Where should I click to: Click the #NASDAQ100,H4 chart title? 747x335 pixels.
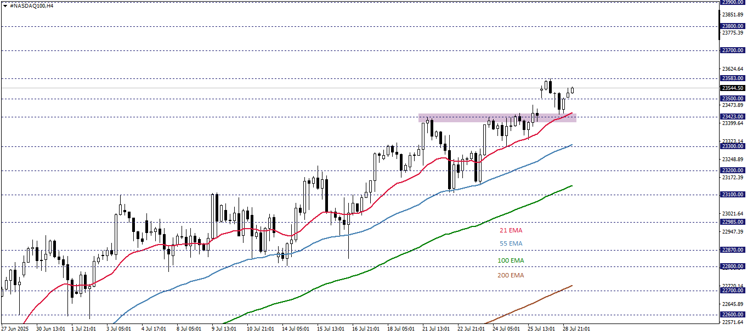[32, 5]
